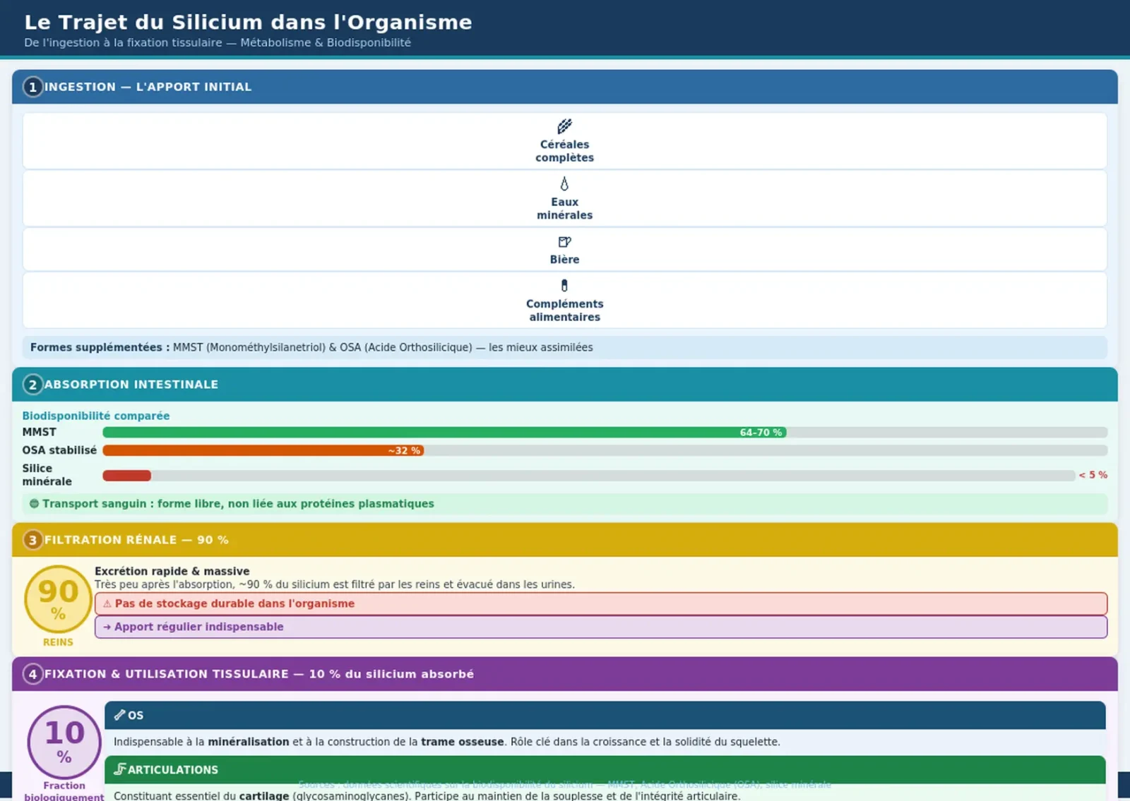Click the step 1 number badge
The image size is (1130, 801).
32,87
